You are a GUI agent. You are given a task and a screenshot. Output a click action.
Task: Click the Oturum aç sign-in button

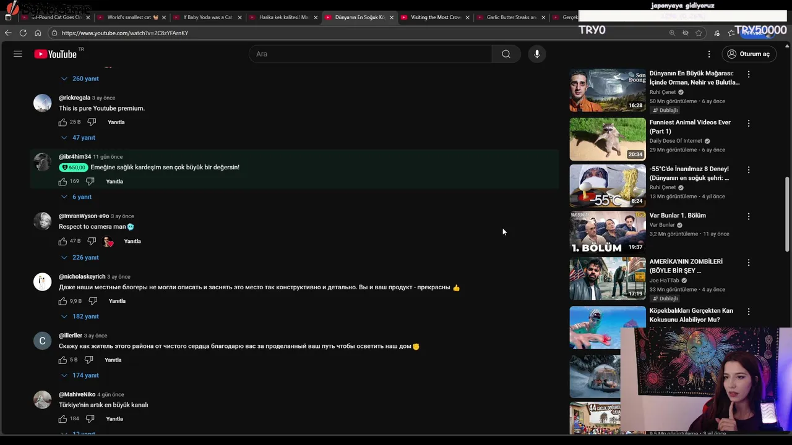[x=749, y=54]
